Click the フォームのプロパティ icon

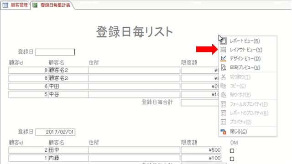pyautogui.click(x=223, y=104)
